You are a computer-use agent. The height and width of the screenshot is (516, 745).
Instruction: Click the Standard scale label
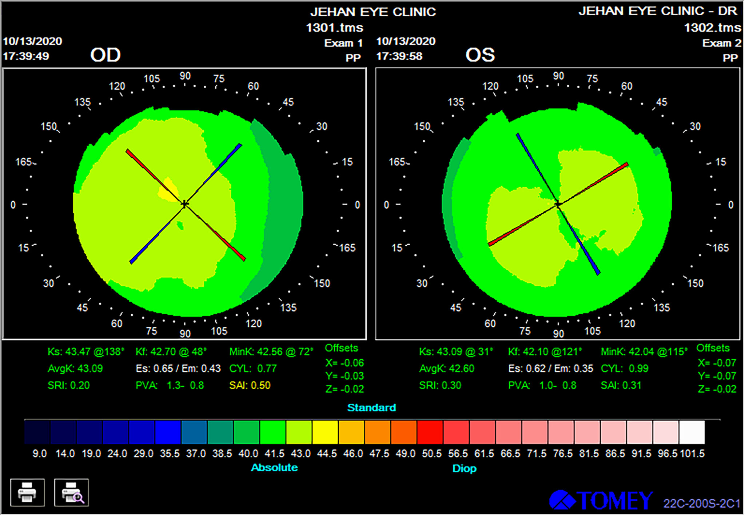[371, 408]
